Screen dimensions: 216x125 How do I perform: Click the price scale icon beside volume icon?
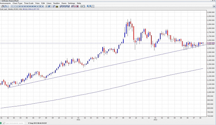54,6
